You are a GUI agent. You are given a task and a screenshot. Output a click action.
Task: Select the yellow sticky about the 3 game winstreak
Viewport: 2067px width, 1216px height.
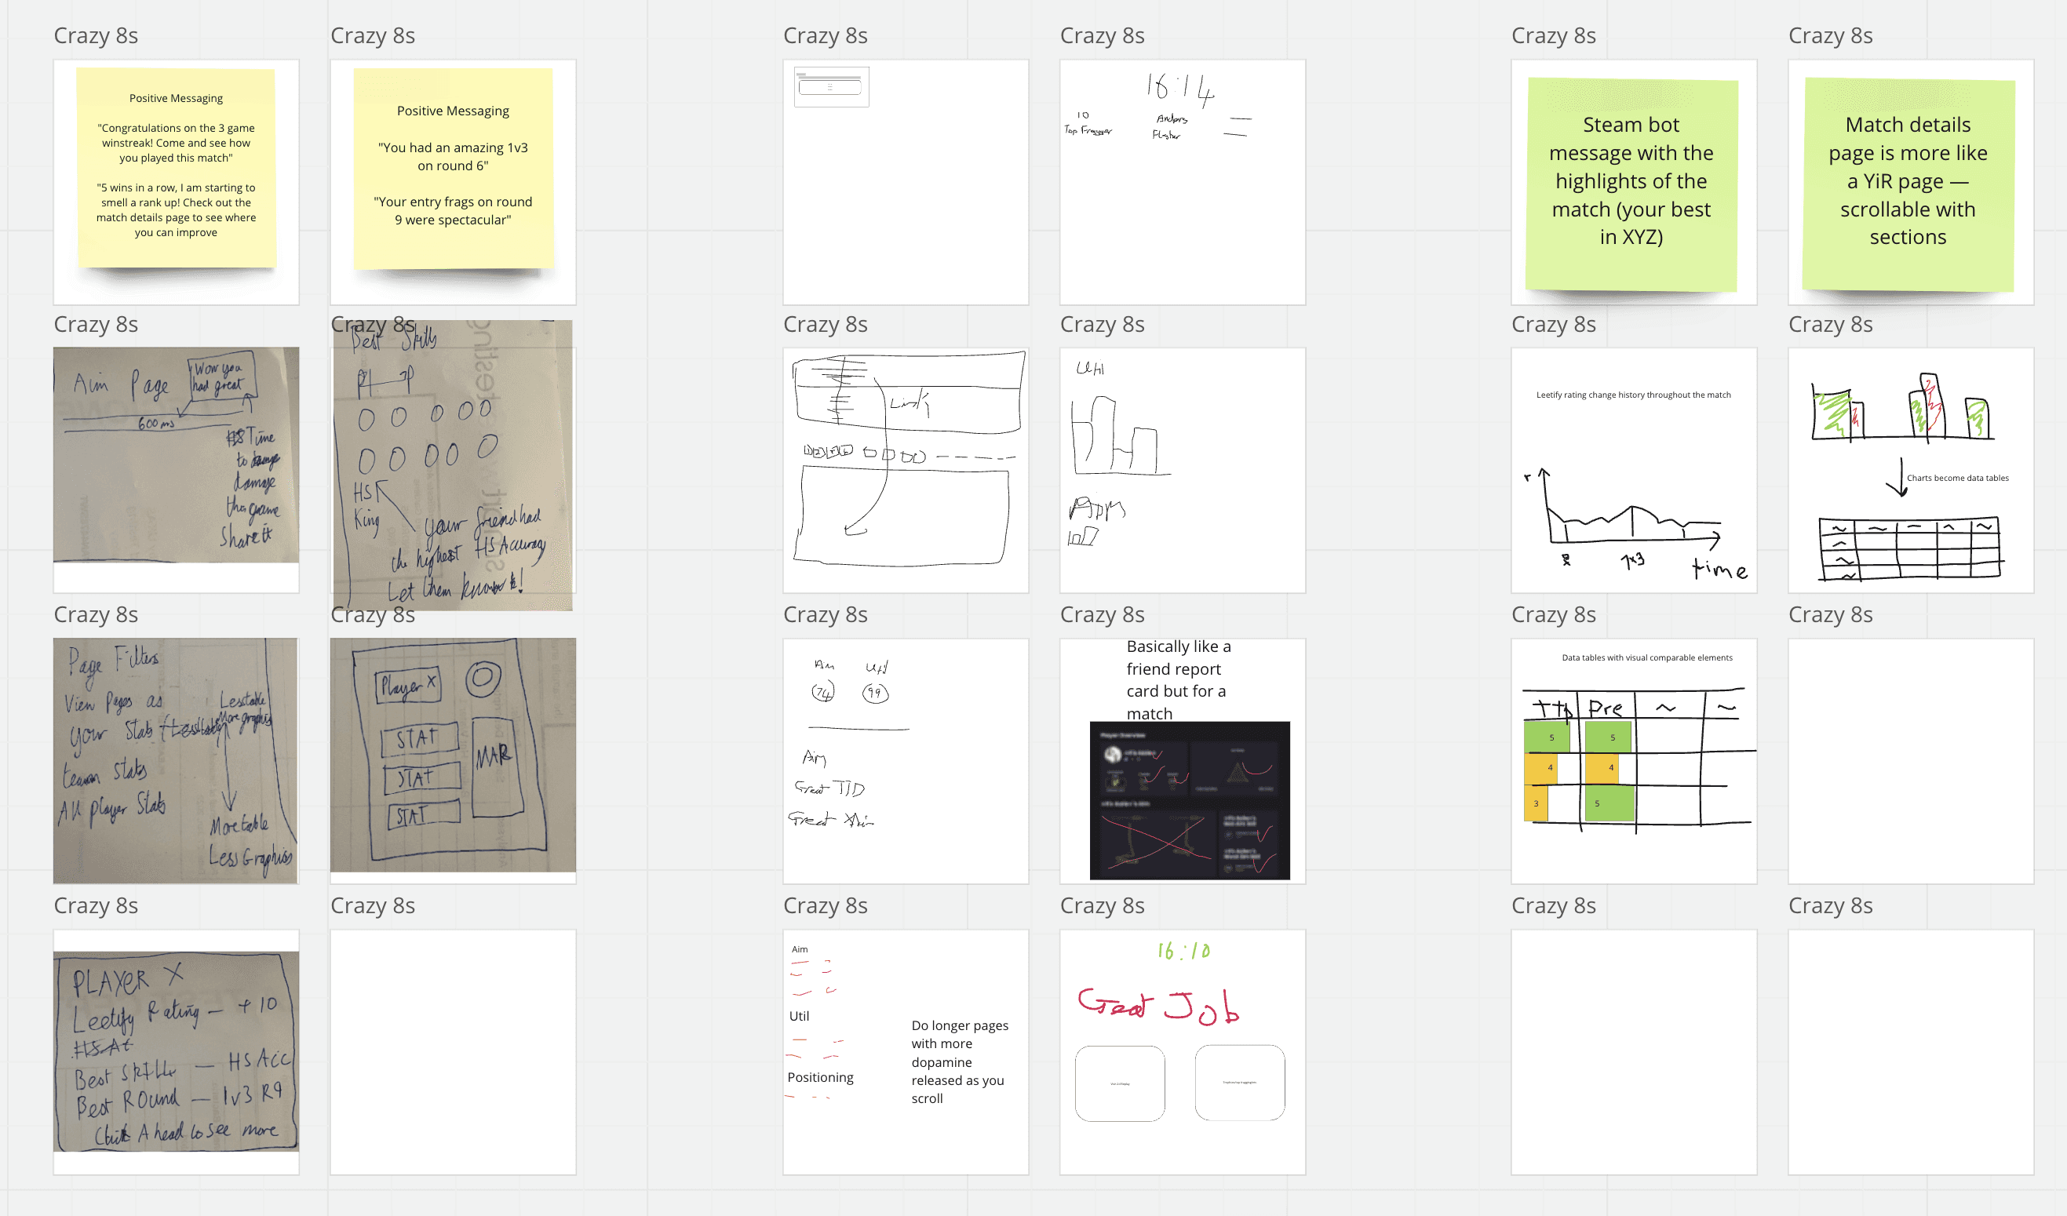pyautogui.click(x=177, y=167)
